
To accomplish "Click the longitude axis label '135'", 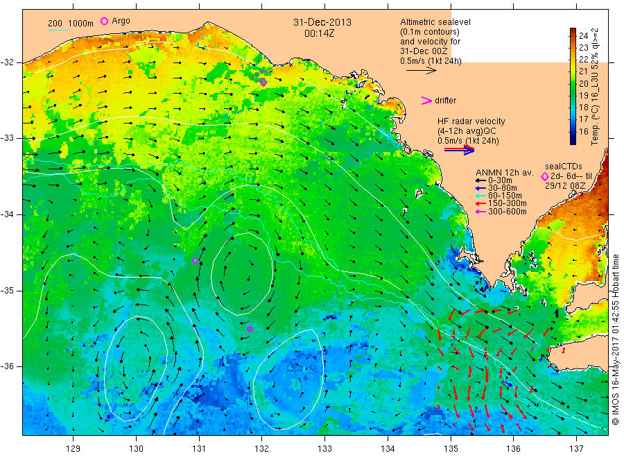I will 451,449.
